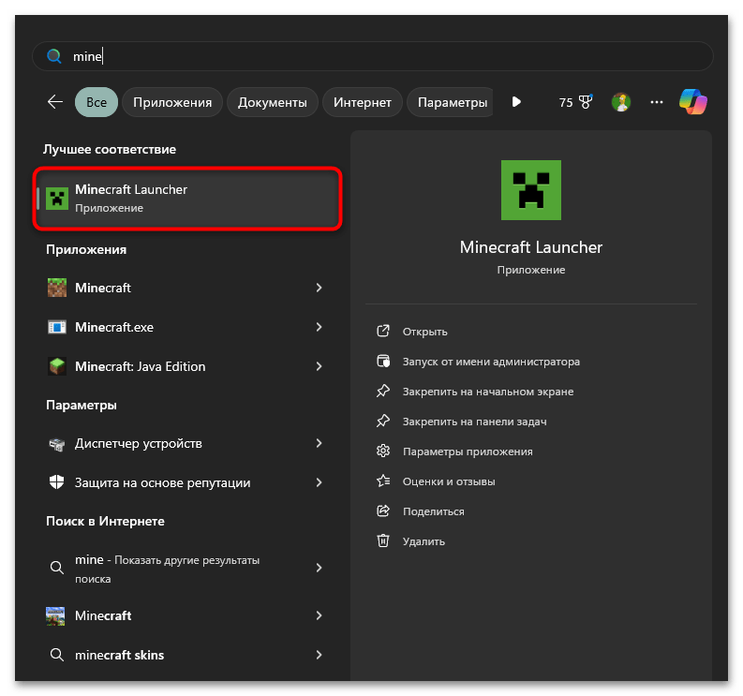Click the open-in-window icon next to 'Открыть'

coord(383,331)
